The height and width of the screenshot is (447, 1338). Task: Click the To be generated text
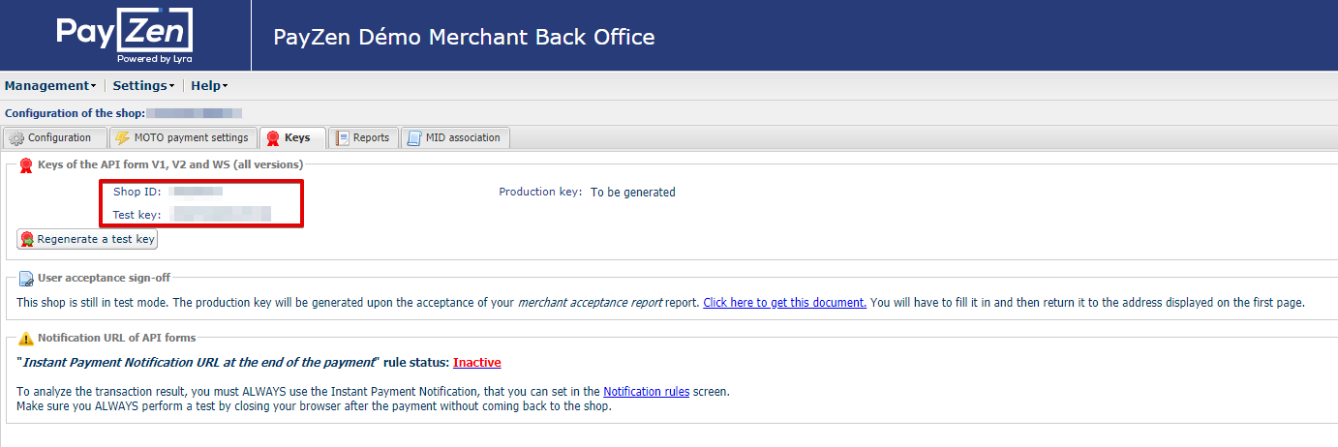[x=633, y=193]
